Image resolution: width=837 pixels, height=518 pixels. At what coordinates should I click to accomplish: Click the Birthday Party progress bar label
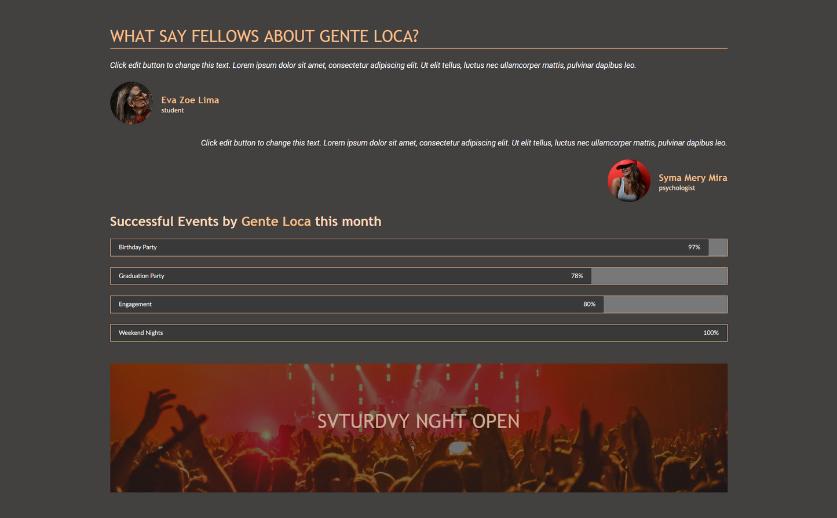tap(138, 247)
